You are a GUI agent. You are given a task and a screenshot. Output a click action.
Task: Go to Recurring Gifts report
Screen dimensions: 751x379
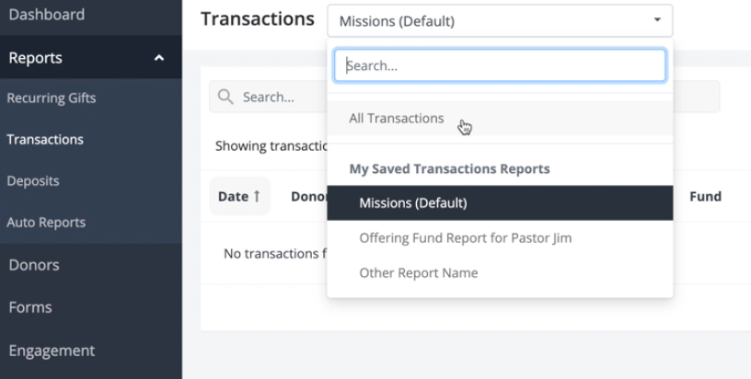point(52,98)
